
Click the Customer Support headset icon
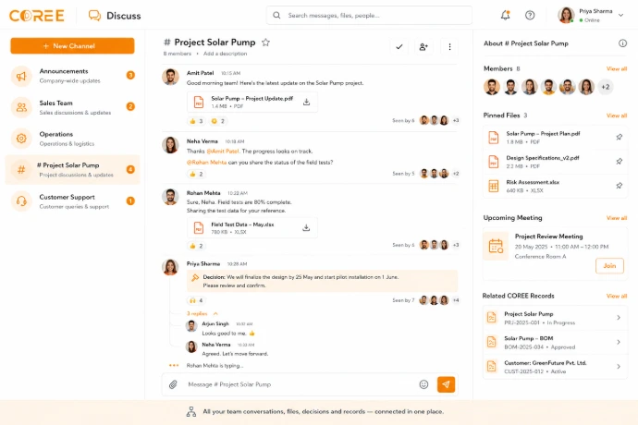coord(21,200)
